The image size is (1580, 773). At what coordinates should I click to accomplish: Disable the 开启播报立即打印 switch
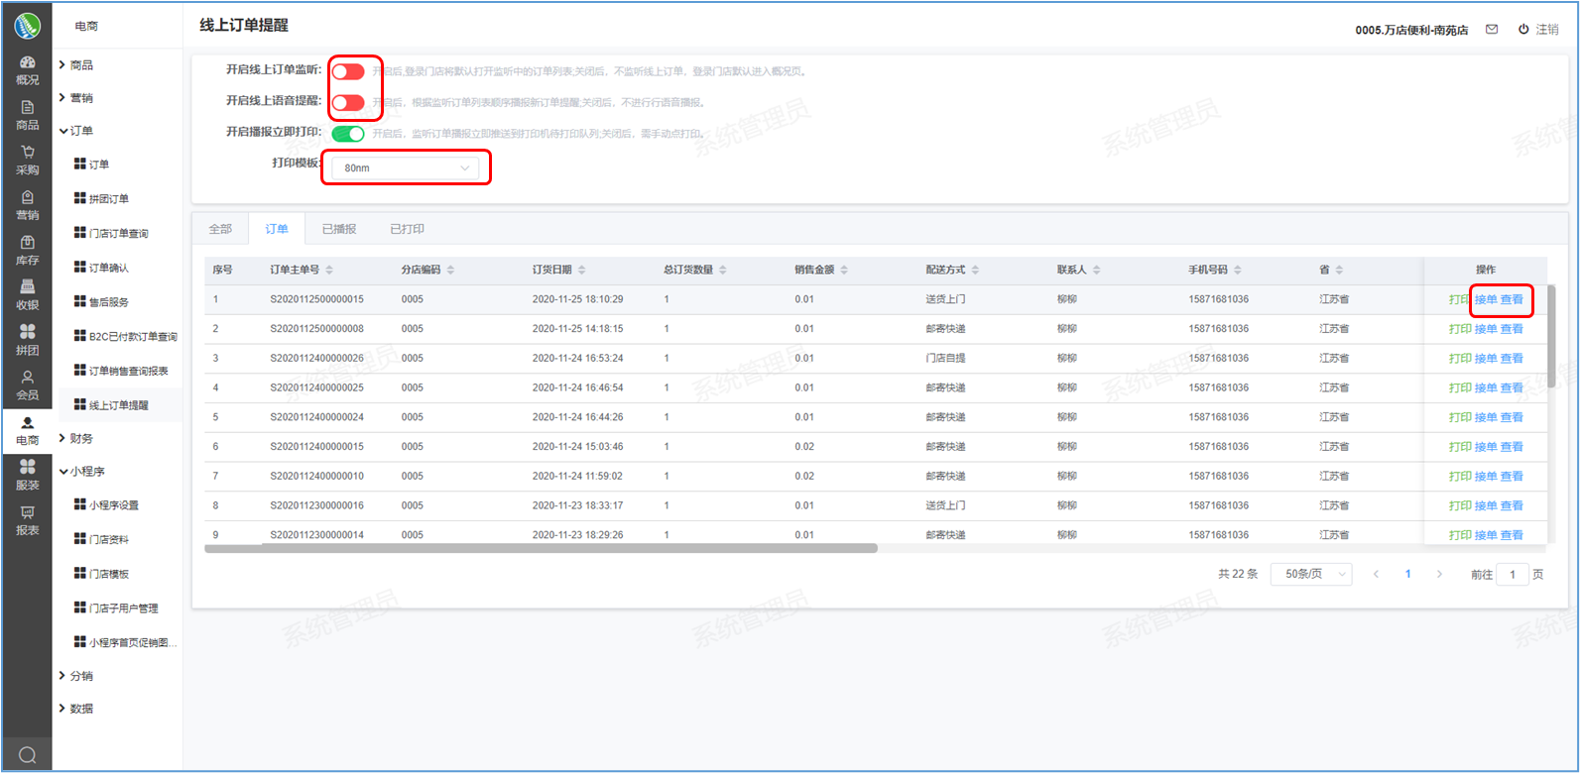point(348,133)
